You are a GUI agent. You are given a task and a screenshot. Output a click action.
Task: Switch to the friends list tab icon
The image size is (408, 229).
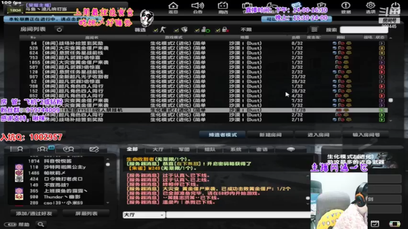(x=16, y=149)
